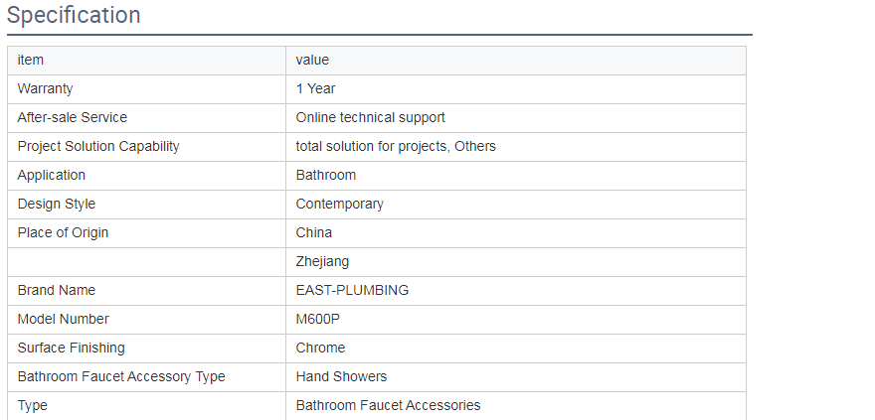
Task: Click the 'Contemporary' value cell
Action: point(339,205)
